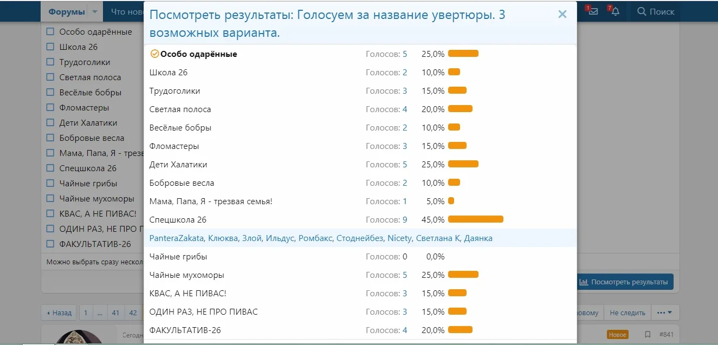Screen dimensions: 718x345
Task: Open the dropdown arrow next to Форумы
Action: (95, 11)
